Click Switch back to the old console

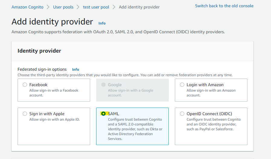[224, 6]
